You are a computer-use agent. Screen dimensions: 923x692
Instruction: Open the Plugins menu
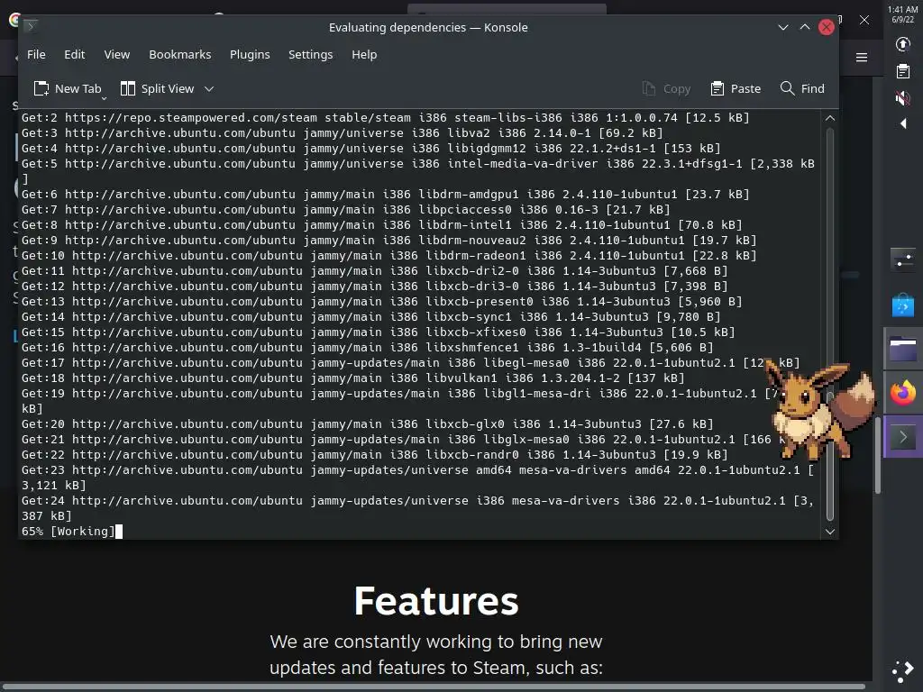(250, 55)
